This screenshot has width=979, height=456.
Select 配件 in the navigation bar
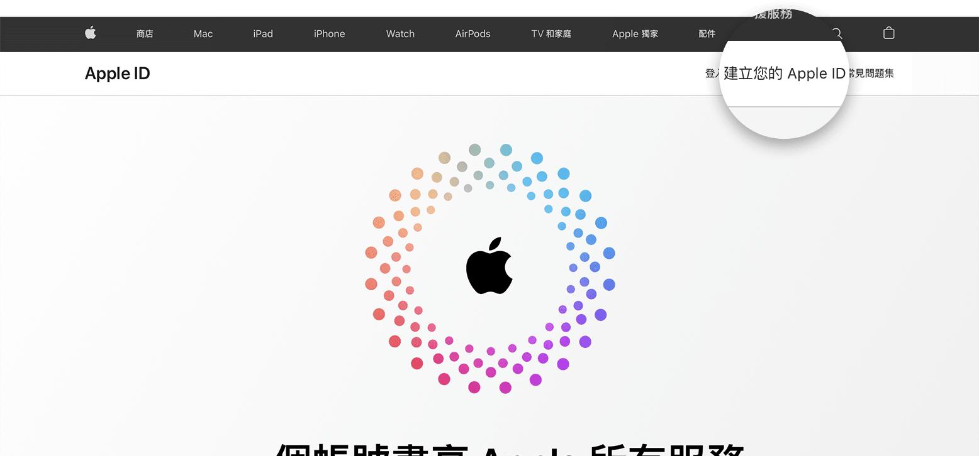click(707, 34)
